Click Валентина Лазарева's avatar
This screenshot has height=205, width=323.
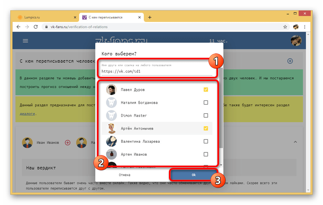click(x=111, y=141)
